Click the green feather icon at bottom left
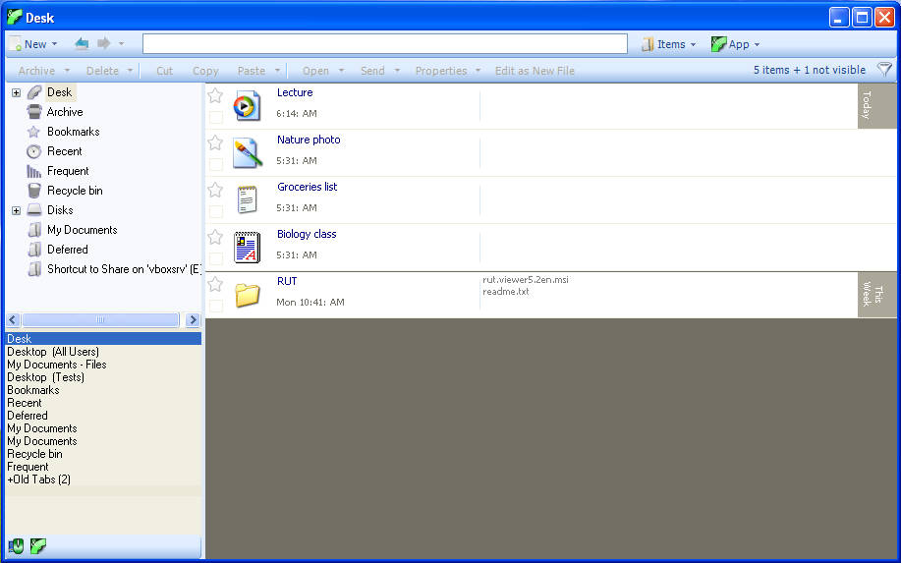Viewport: 901px width, 563px height. [x=38, y=545]
